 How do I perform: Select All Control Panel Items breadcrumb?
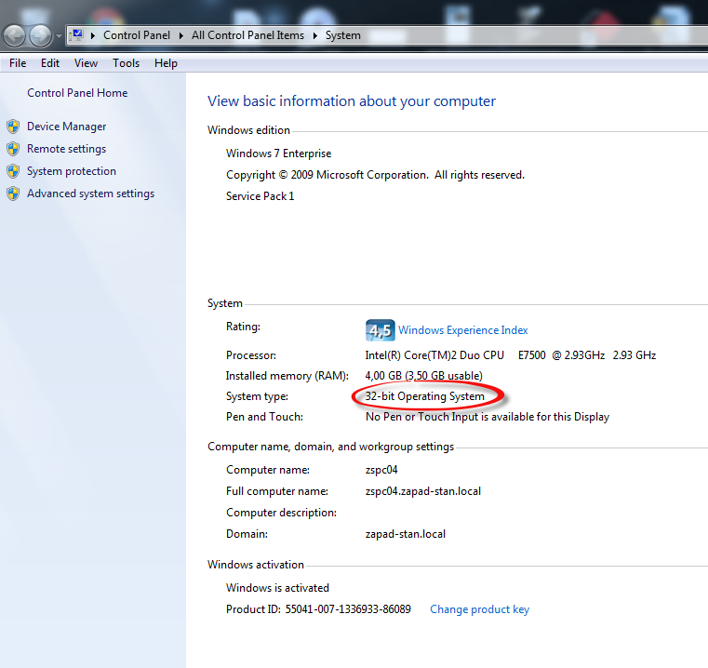247,35
